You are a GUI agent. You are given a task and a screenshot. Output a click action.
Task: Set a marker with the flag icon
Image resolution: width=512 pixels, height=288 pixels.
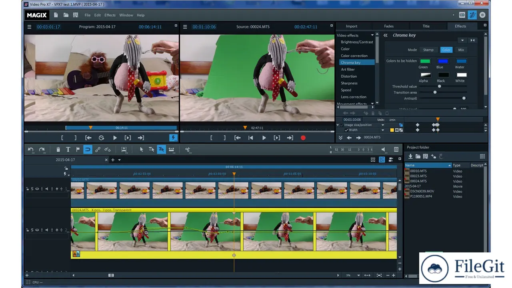click(78, 150)
